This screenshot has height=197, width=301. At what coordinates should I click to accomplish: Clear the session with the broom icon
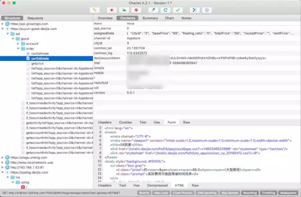(x=95, y=10)
